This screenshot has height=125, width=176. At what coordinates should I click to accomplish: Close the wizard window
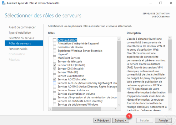point(171,3)
